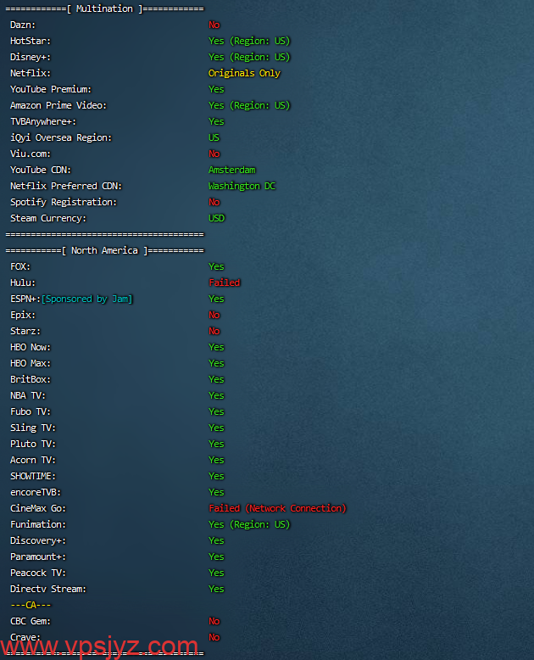Image resolution: width=534 pixels, height=660 pixels.
Task: Select the Amazon Prime Video: label
Action: (x=58, y=105)
